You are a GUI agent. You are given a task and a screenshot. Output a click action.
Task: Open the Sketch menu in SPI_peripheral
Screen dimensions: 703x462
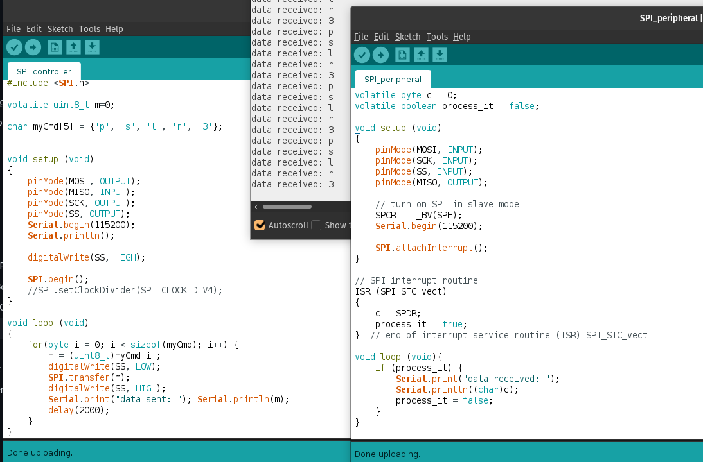pos(407,37)
